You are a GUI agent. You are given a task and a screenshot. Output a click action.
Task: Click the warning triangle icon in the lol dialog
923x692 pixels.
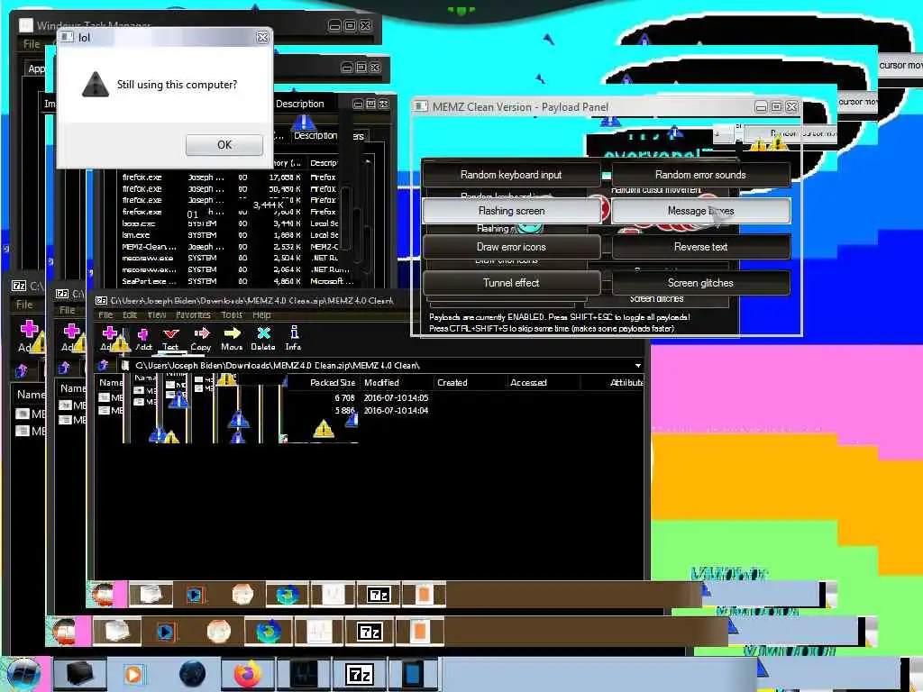coord(96,84)
